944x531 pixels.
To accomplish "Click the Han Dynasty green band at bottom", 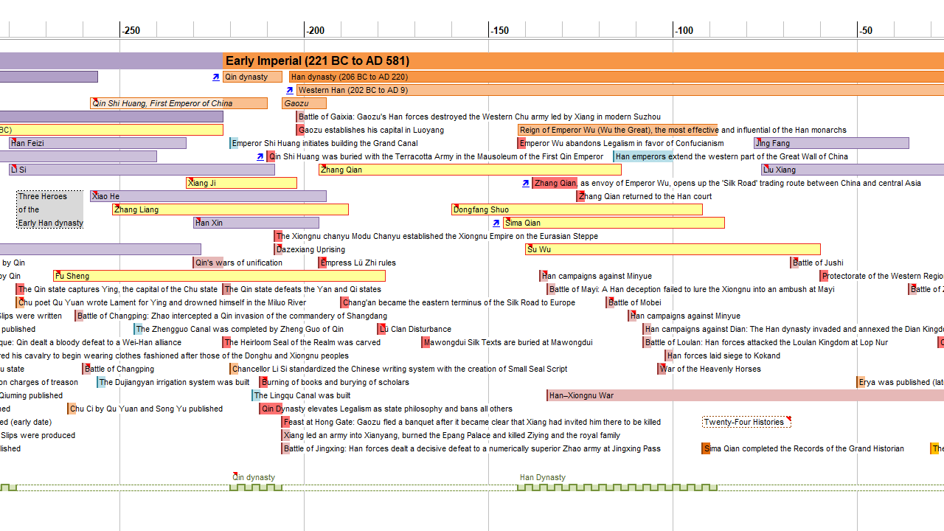I will pos(617,487).
